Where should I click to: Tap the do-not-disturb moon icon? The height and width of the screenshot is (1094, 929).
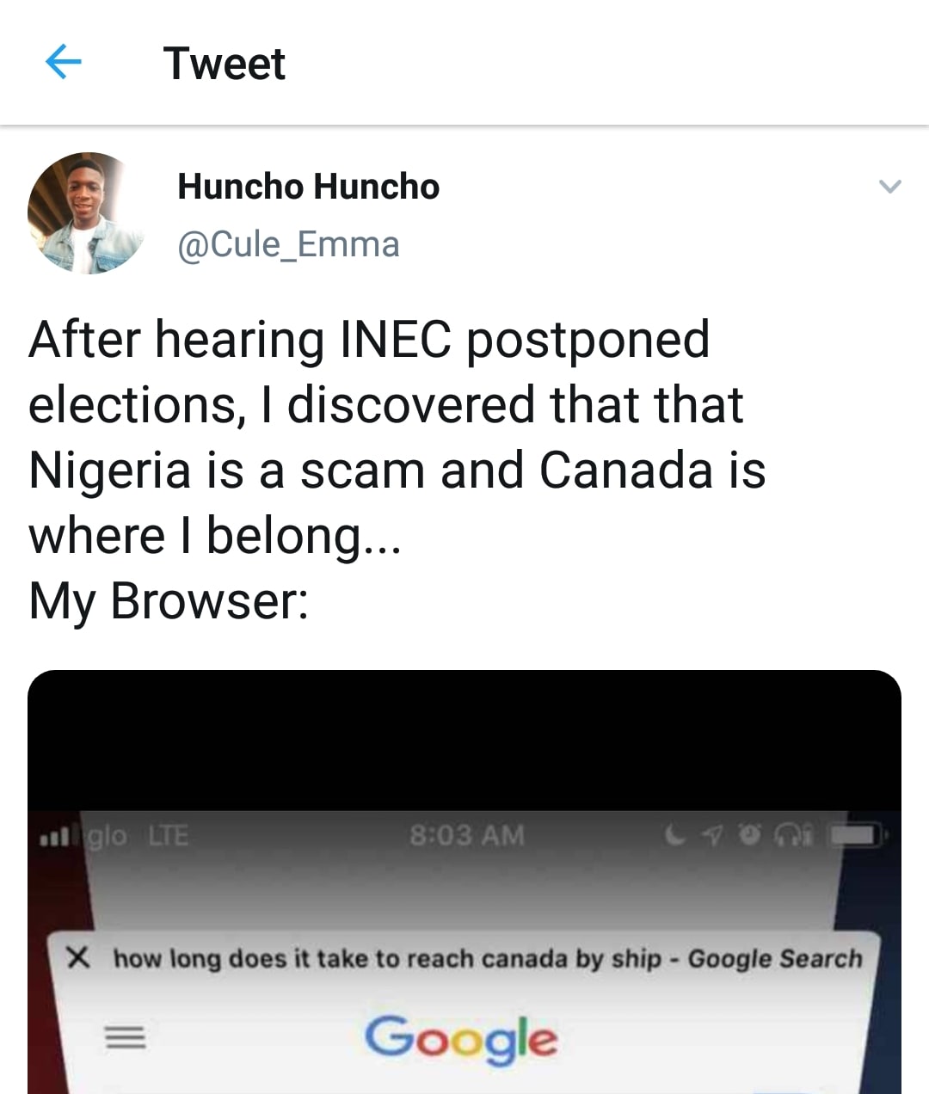[675, 834]
